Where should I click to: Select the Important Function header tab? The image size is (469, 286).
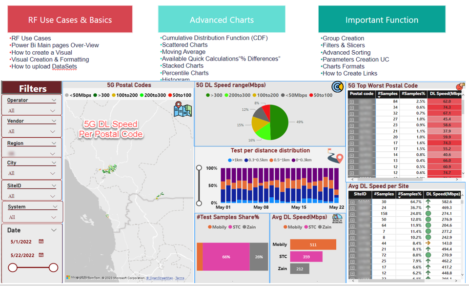[382, 19]
